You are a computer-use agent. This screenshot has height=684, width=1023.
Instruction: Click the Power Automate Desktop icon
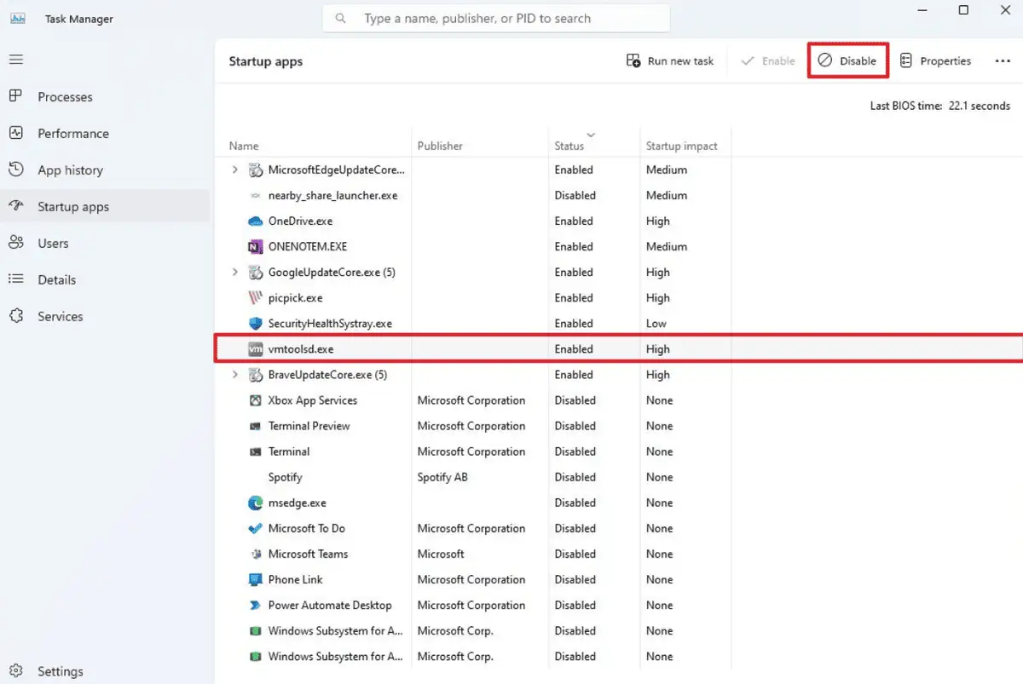pyautogui.click(x=255, y=606)
